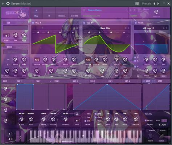172x145 pixels.
Task: Open OSC B Basic Mini wavetable menu
Action: pos(105,28)
